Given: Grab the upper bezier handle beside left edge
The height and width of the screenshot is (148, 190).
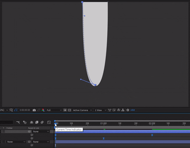Looking at the screenshot, I should click(x=84, y=16).
